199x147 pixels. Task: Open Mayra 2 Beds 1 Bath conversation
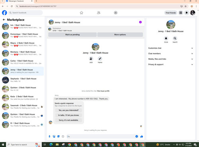tap(22, 44)
